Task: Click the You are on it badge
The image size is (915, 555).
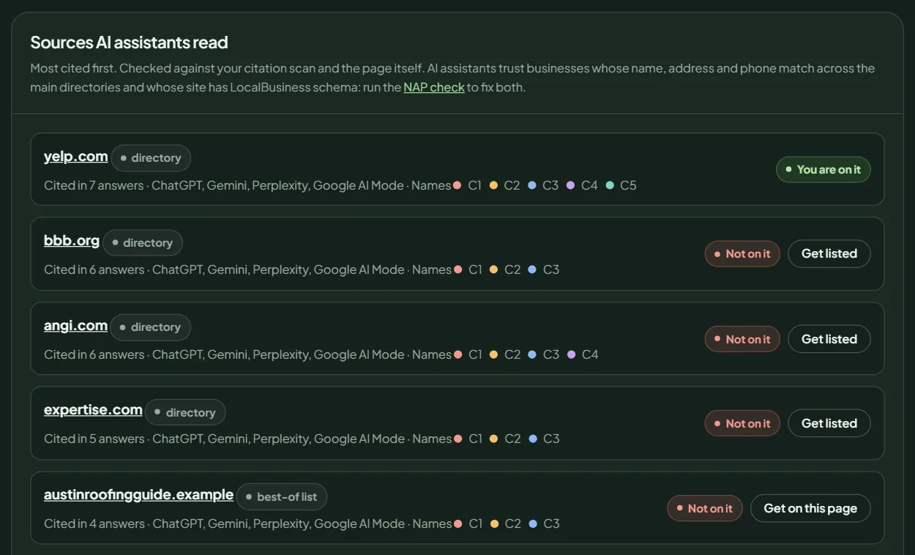Action: point(823,169)
